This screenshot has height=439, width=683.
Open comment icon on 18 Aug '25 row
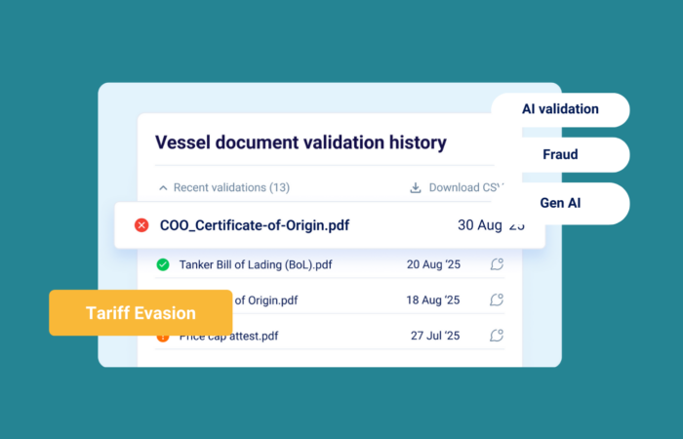(x=497, y=299)
